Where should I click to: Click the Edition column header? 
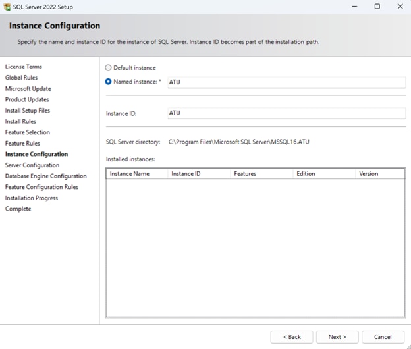pos(324,174)
